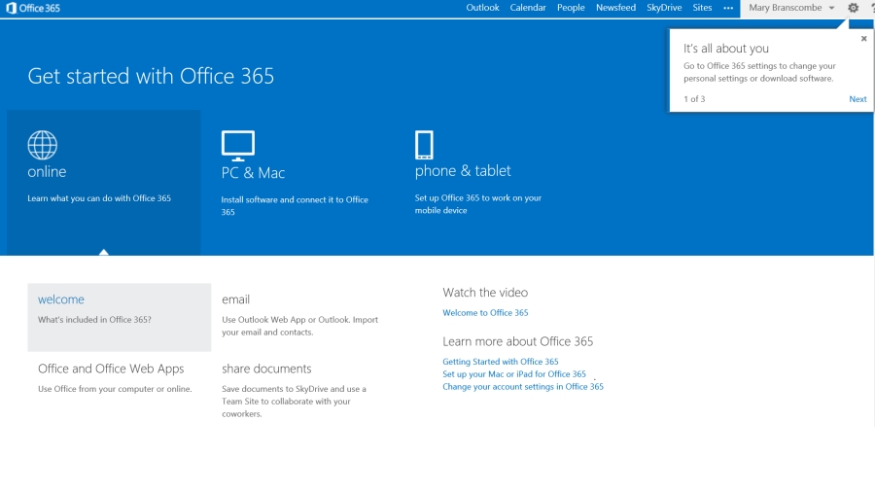Click Next in the tip popup

pos(857,99)
